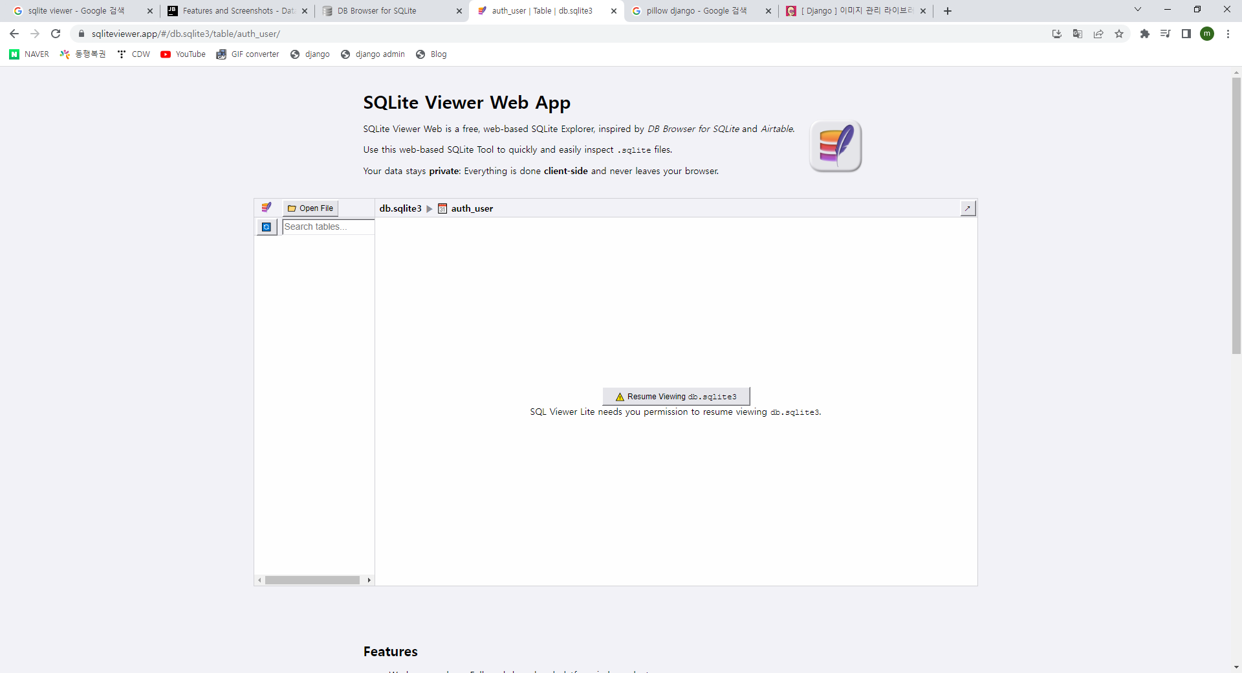Click the Features heading
The height and width of the screenshot is (673, 1242).
[390, 652]
